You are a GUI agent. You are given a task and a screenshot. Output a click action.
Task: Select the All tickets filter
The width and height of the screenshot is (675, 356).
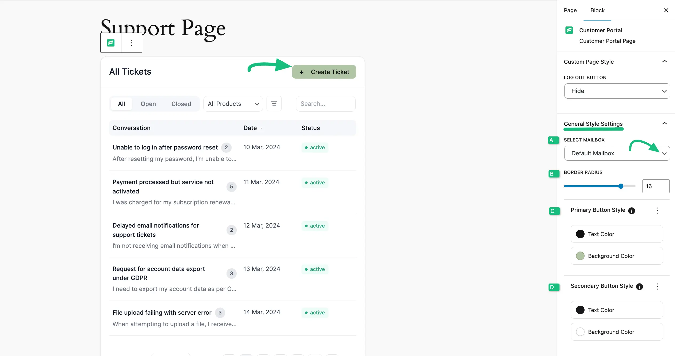click(x=121, y=104)
